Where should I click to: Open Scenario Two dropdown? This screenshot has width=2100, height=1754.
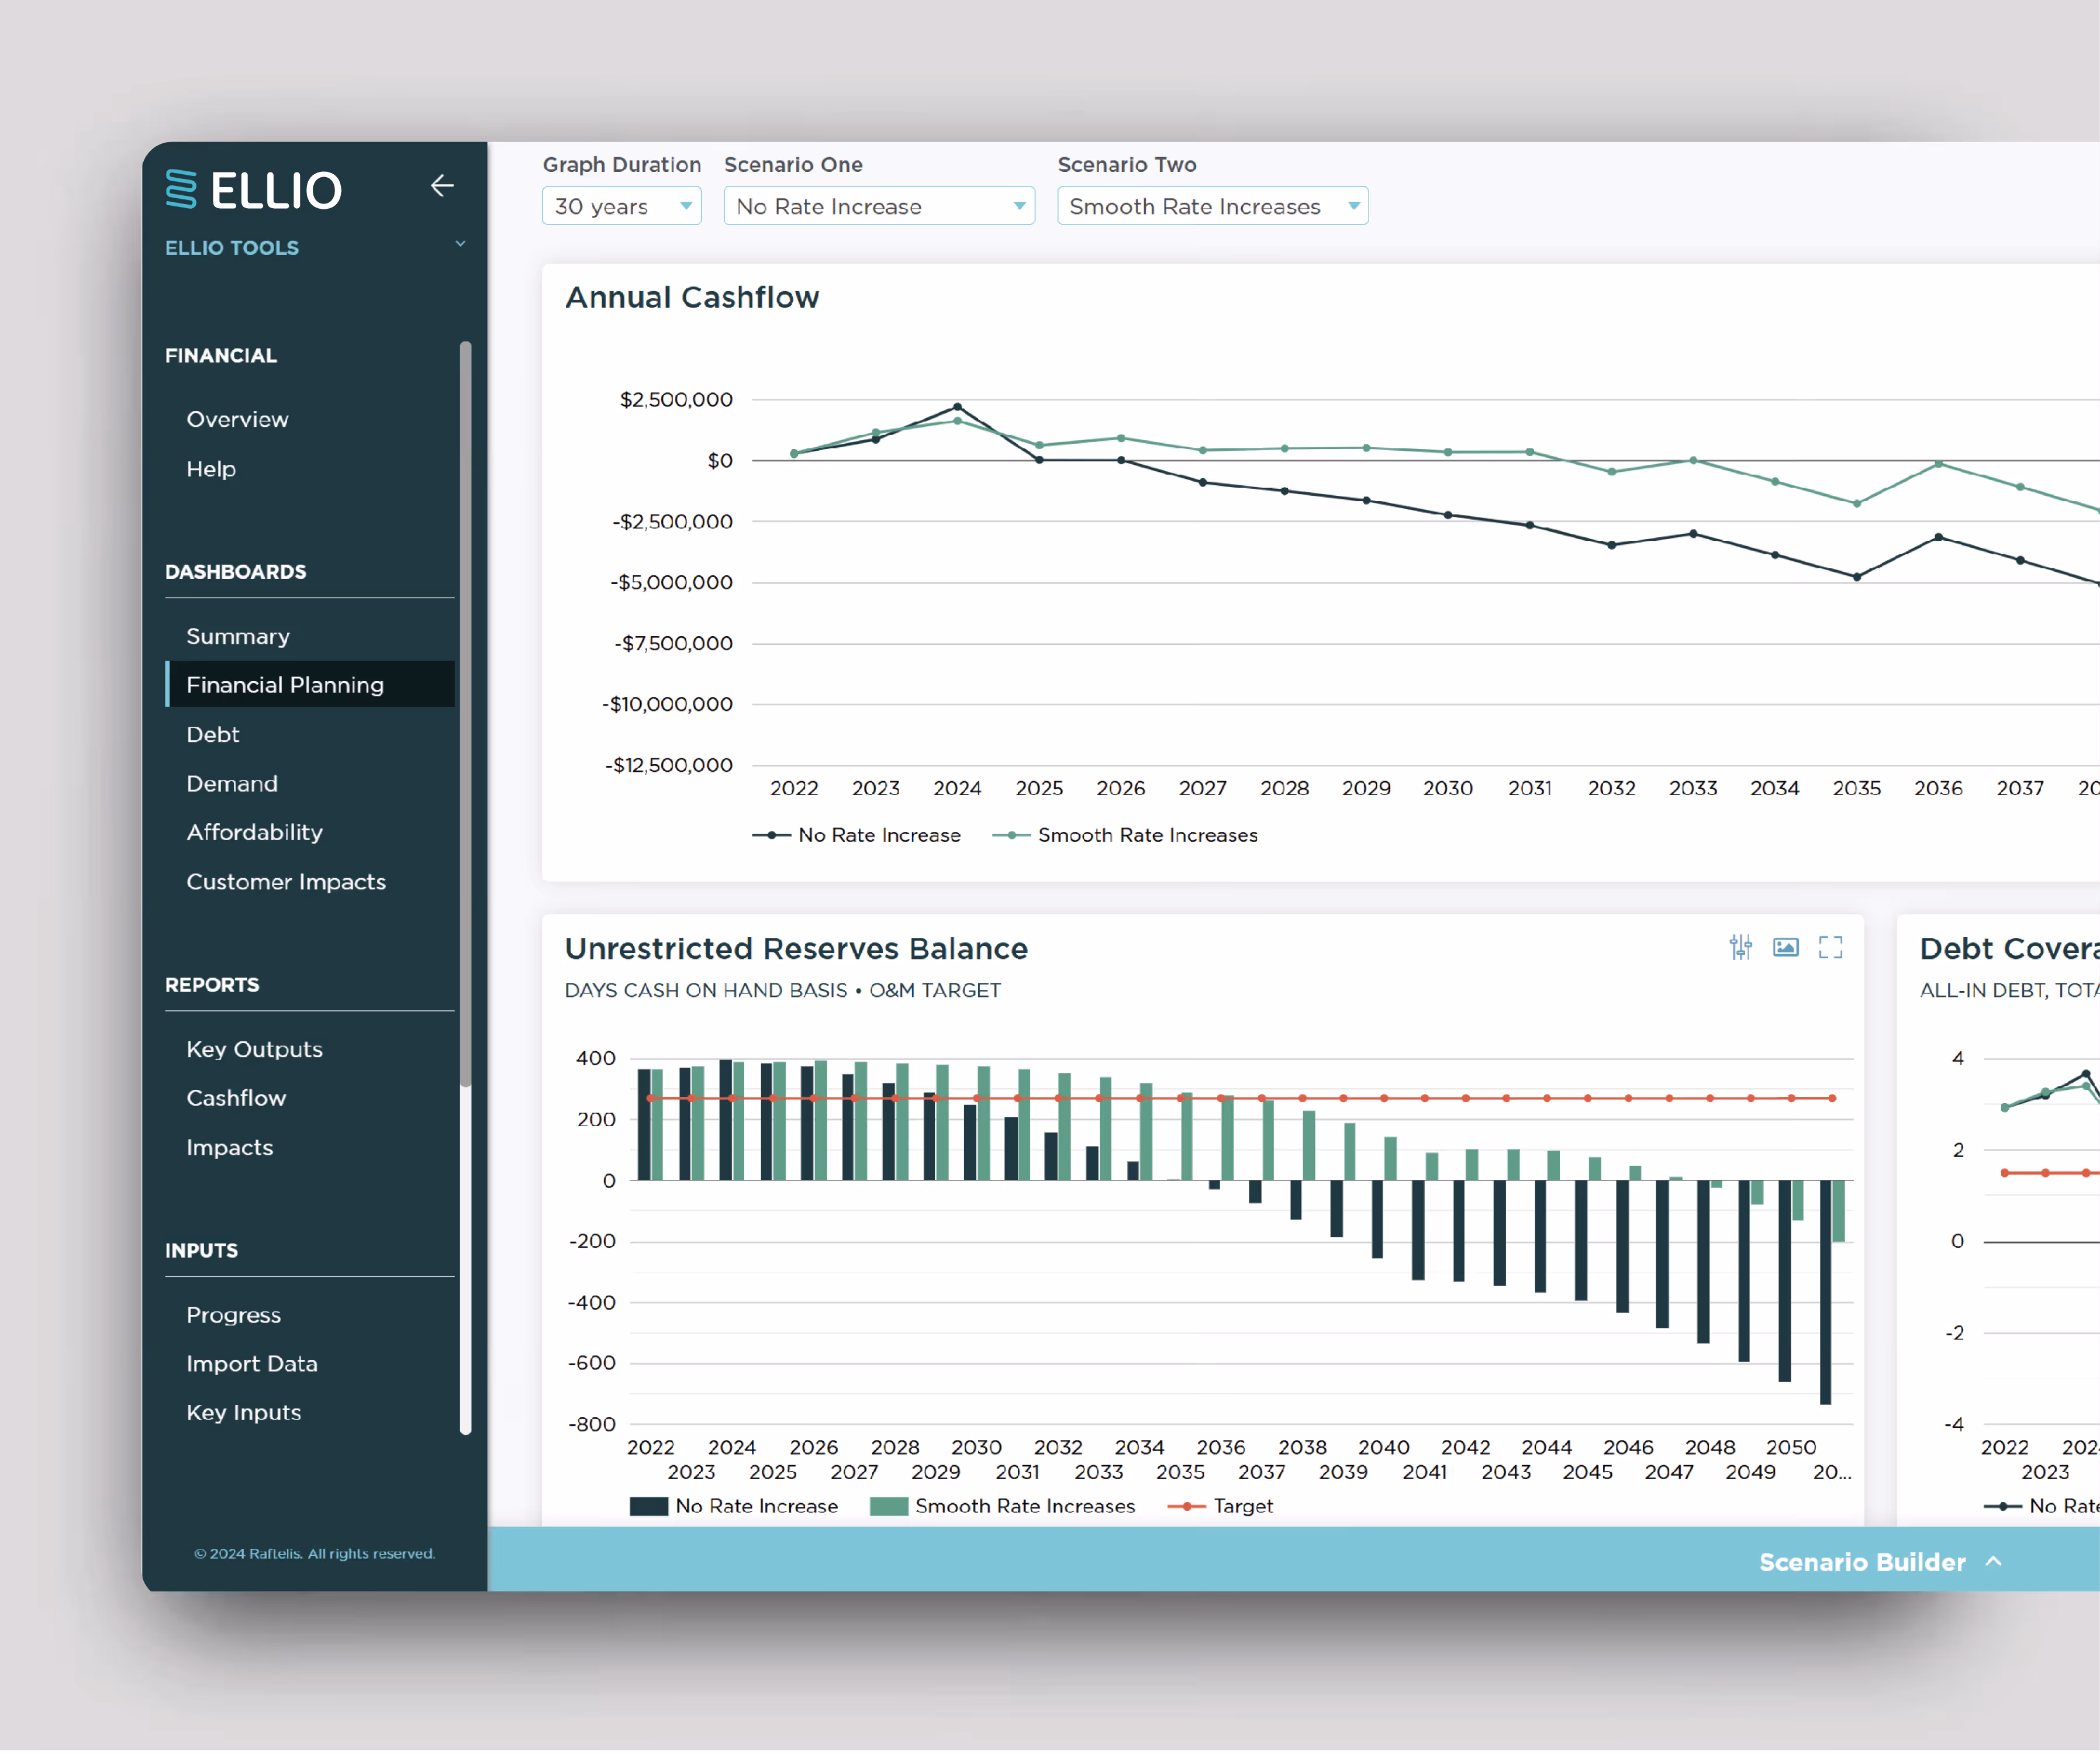pos(1212,206)
